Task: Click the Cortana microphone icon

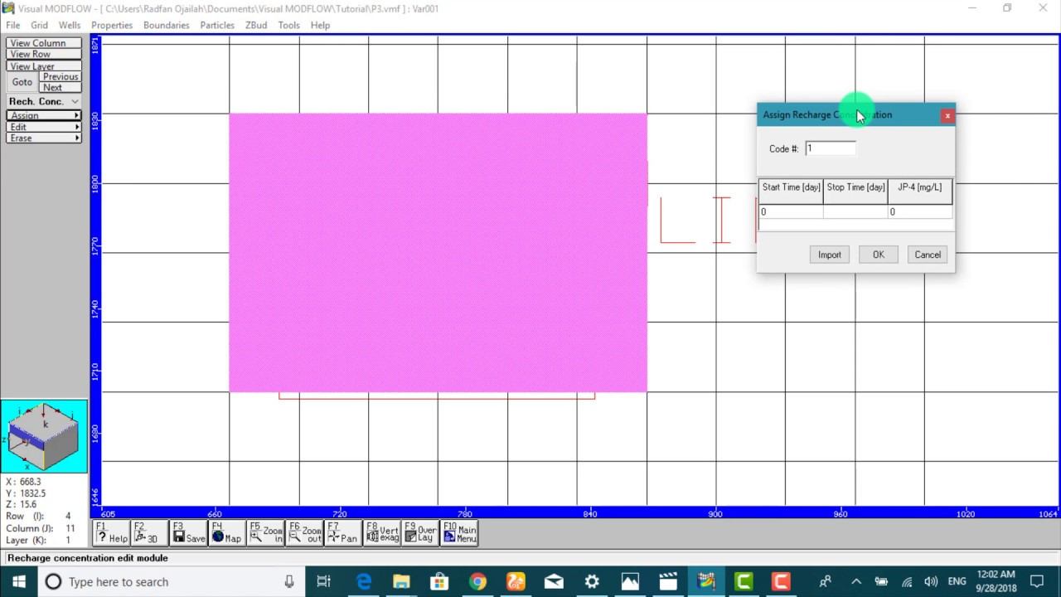Action: coord(288,582)
